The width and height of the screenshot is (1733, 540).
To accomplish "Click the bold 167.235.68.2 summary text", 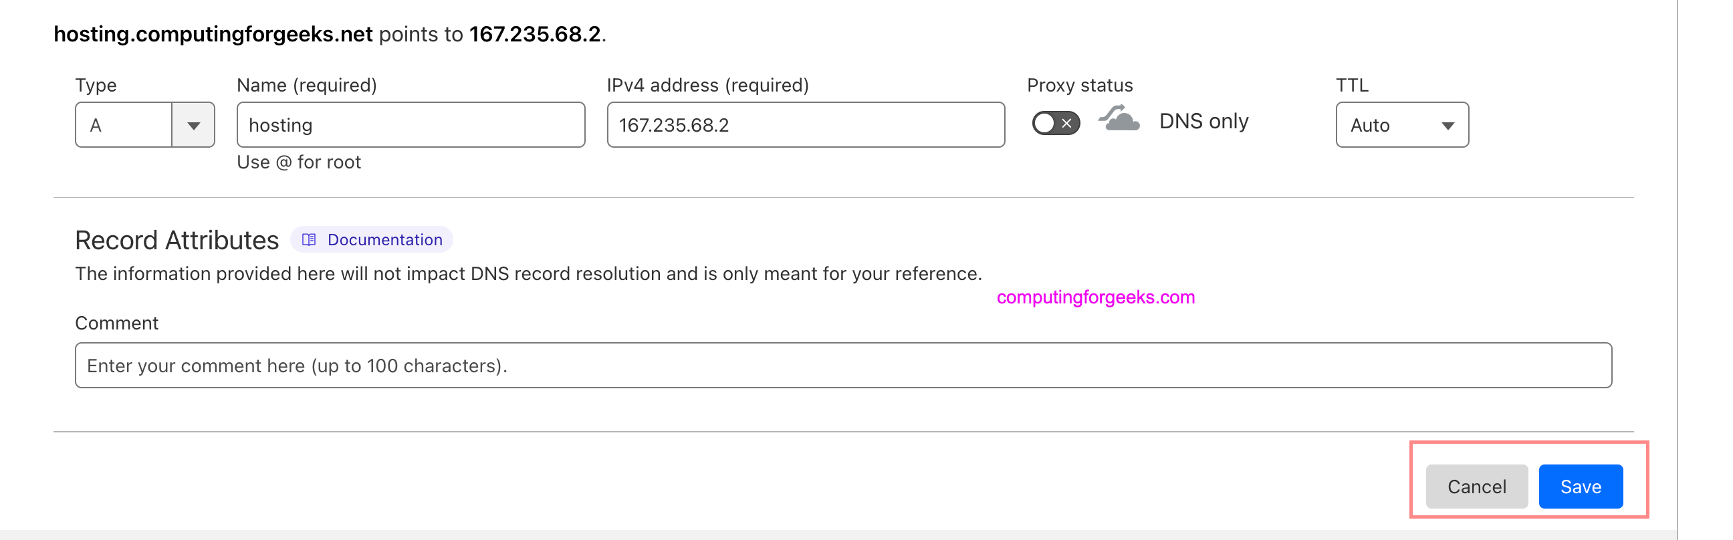I will pyautogui.click(x=535, y=33).
